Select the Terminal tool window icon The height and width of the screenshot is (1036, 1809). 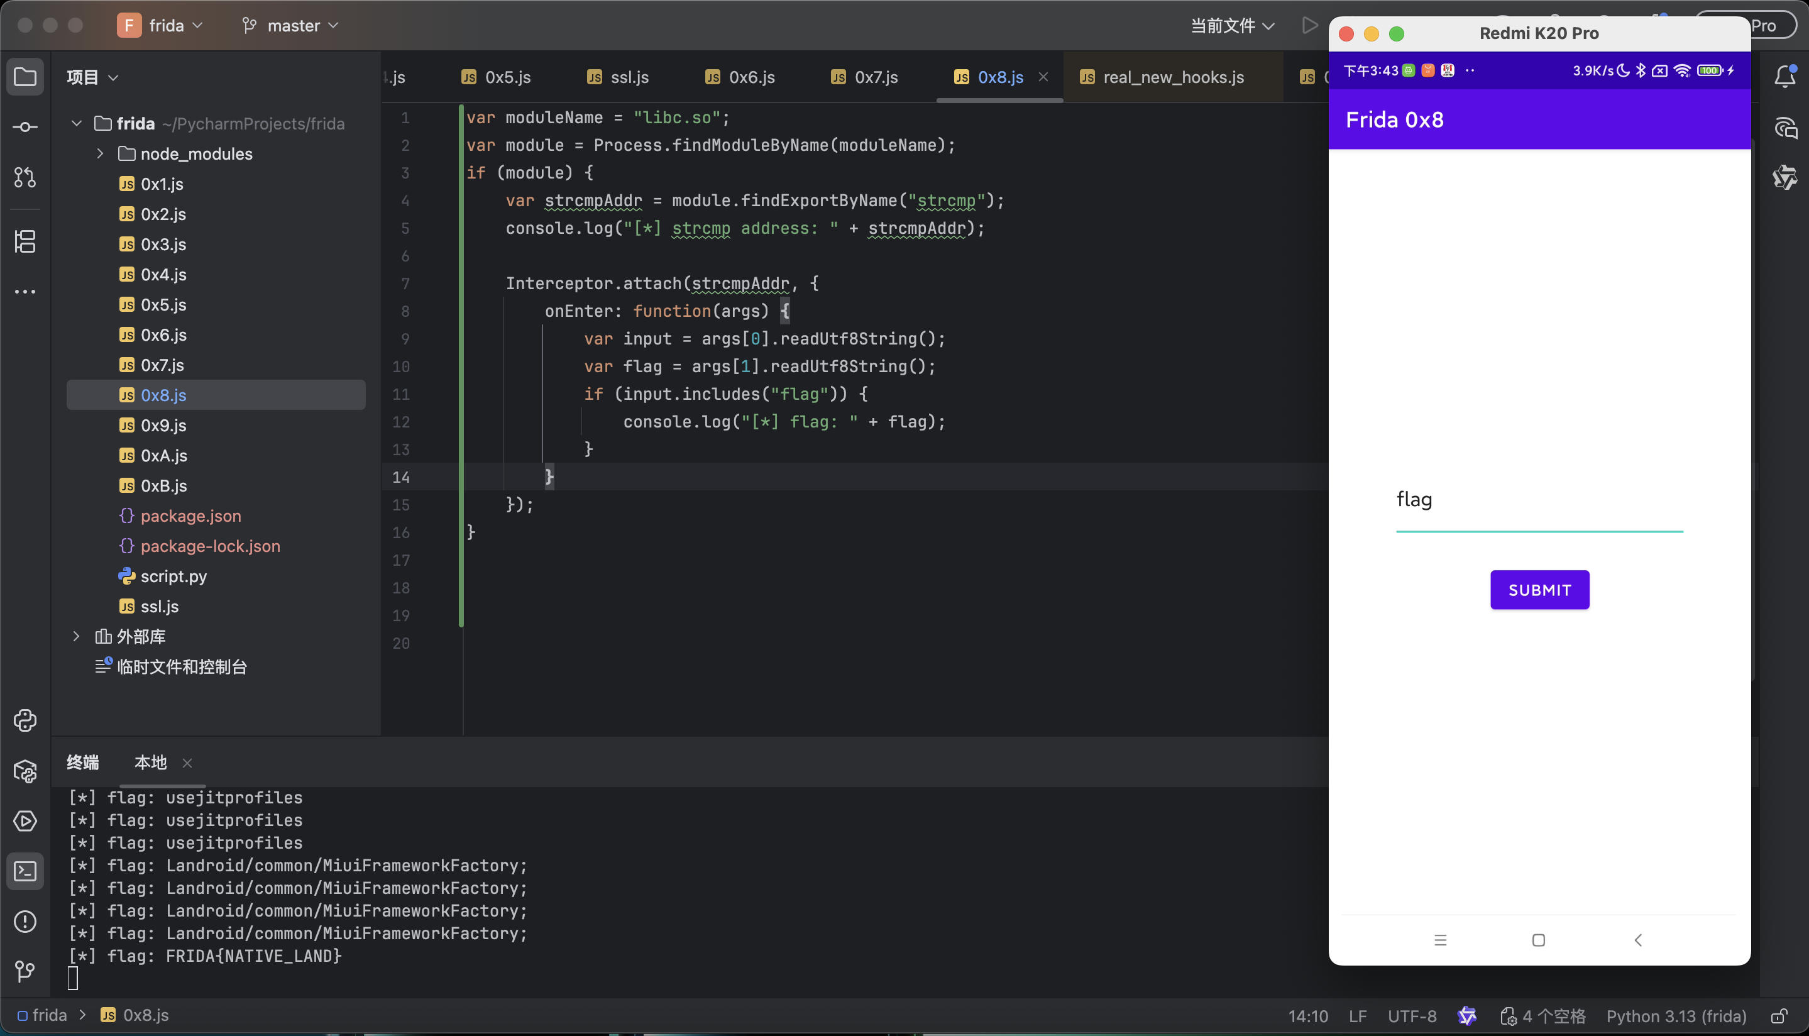tap(25, 872)
